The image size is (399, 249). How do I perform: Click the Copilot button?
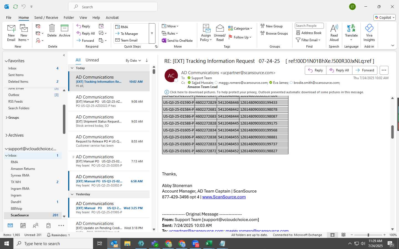pos(385,17)
